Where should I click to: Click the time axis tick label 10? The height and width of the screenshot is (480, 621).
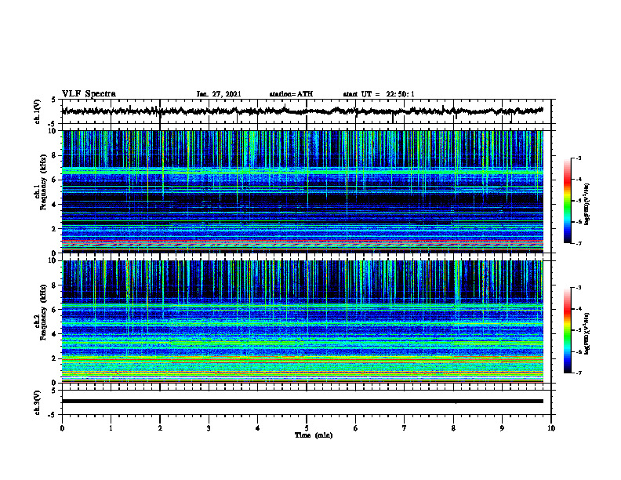(x=551, y=428)
